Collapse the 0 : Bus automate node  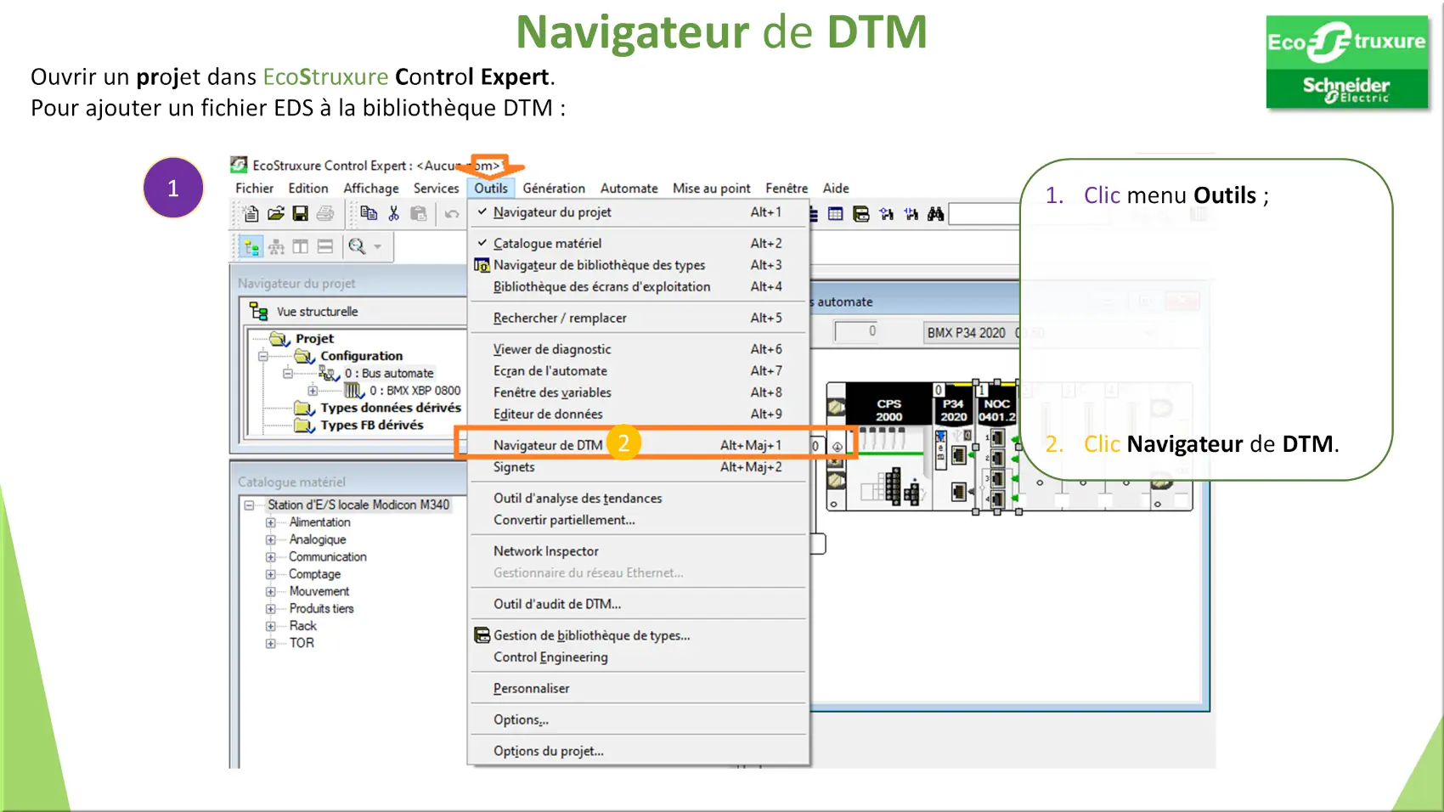click(288, 373)
